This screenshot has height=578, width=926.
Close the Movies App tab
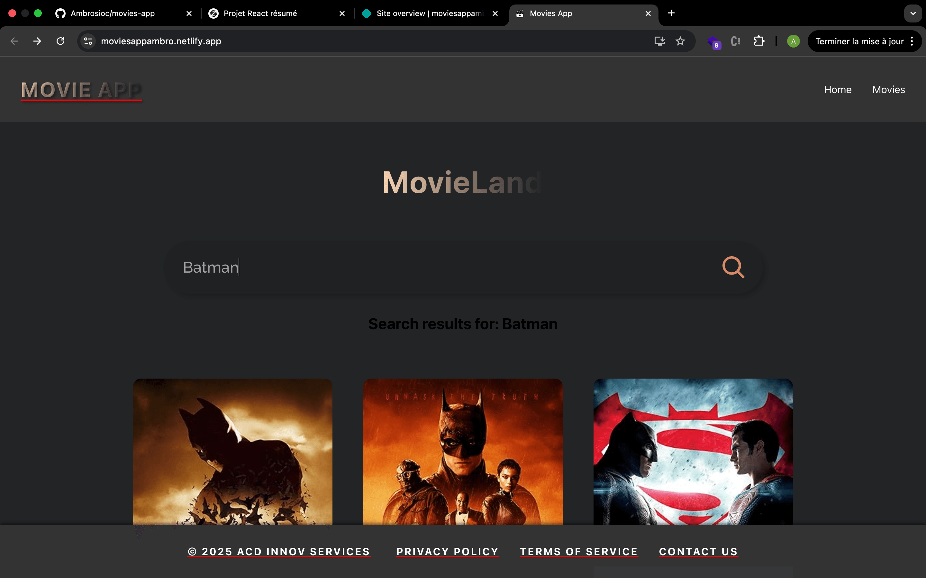648,13
